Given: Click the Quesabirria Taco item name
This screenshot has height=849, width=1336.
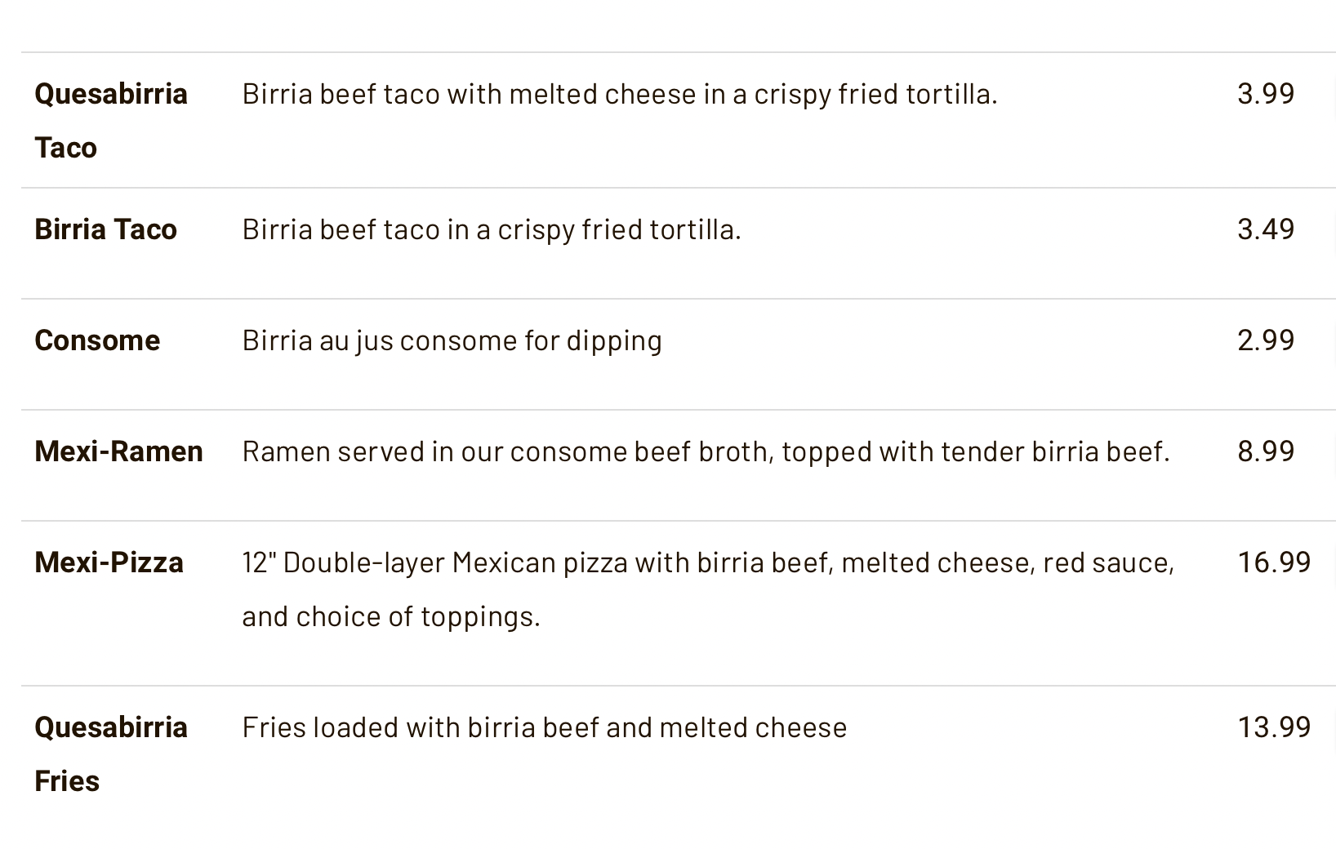Looking at the screenshot, I should 110,120.
